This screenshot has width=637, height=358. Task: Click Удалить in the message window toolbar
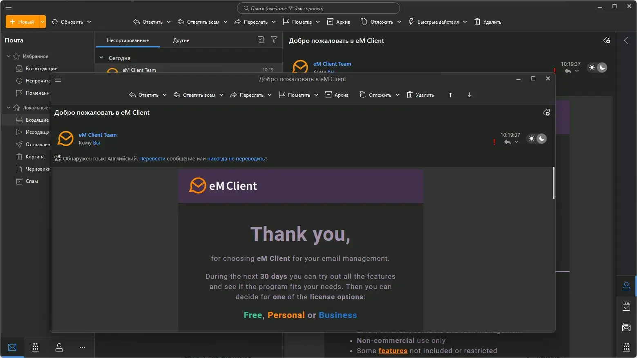coord(420,95)
